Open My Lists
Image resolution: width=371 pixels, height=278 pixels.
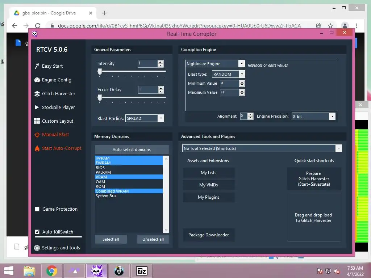coord(208,173)
